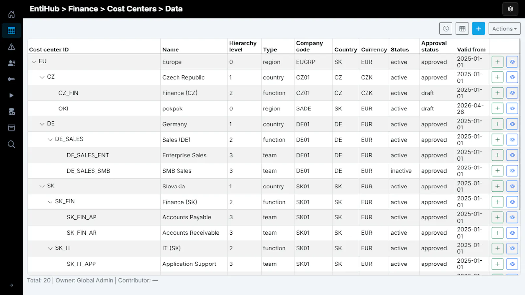This screenshot has width=525, height=295.
Task: Collapse the EU tree node
Action: click(34, 62)
